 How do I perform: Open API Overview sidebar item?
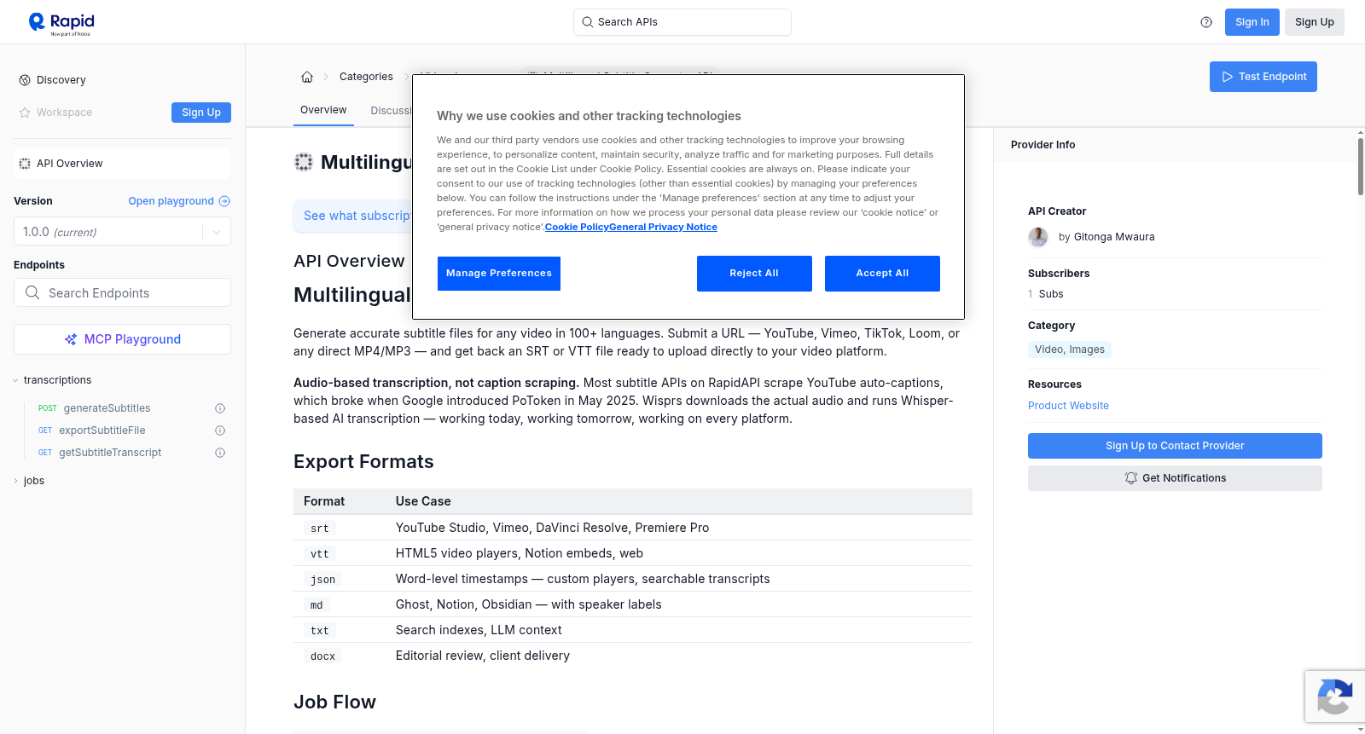tap(122, 164)
